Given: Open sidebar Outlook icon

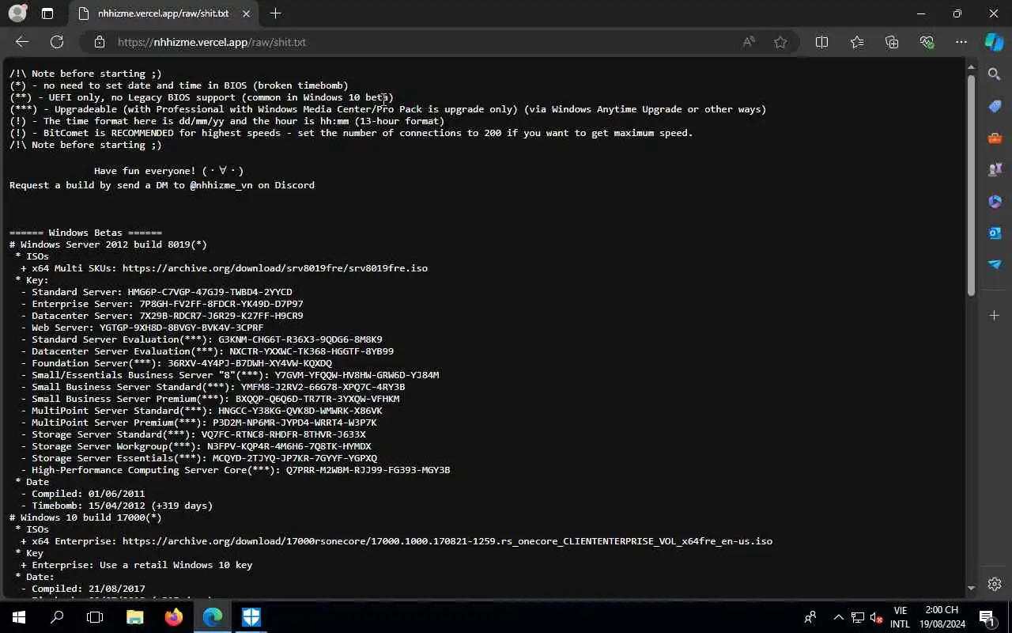Looking at the screenshot, I should (995, 233).
